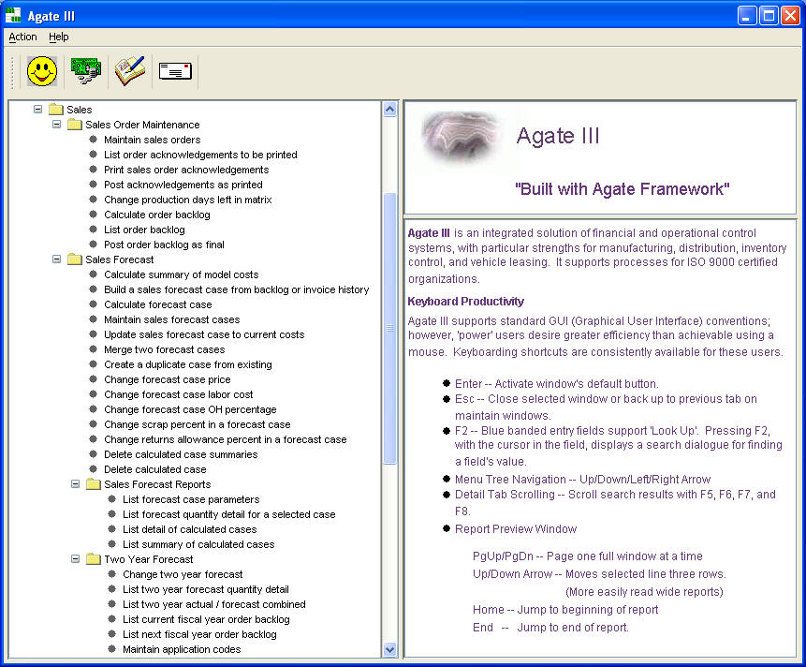Screen dimensions: 806x667
Task: Minimize the Agate III window
Action: click(x=747, y=15)
